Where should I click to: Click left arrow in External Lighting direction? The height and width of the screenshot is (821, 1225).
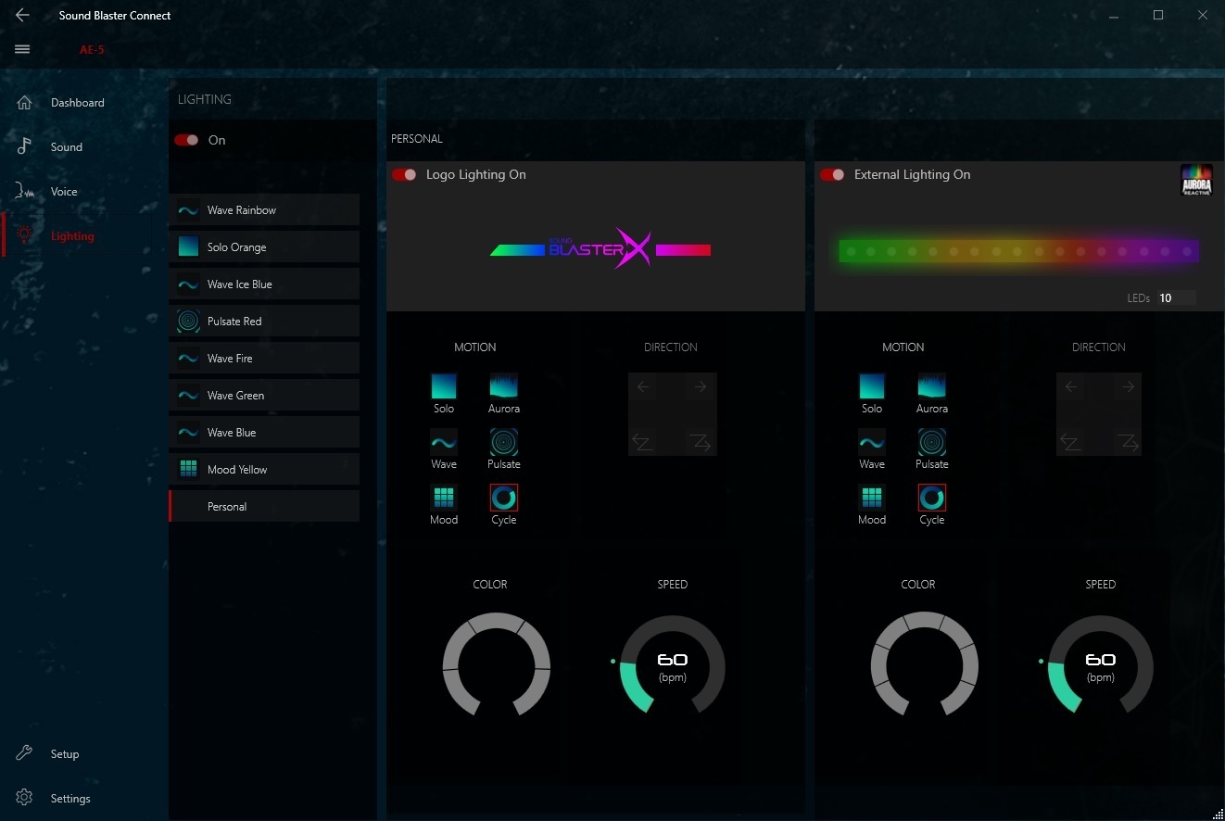point(1072,387)
